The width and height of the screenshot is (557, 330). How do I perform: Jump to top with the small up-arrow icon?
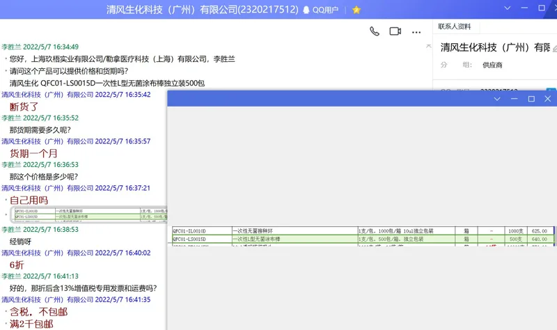click(429, 46)
